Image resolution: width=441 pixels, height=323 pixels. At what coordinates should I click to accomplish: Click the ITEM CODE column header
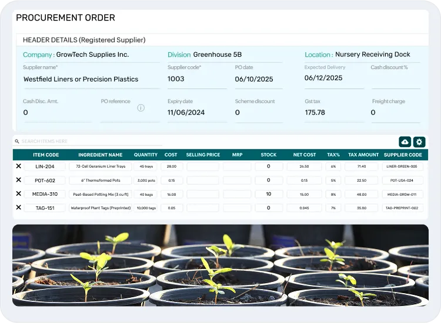[46, 155]
